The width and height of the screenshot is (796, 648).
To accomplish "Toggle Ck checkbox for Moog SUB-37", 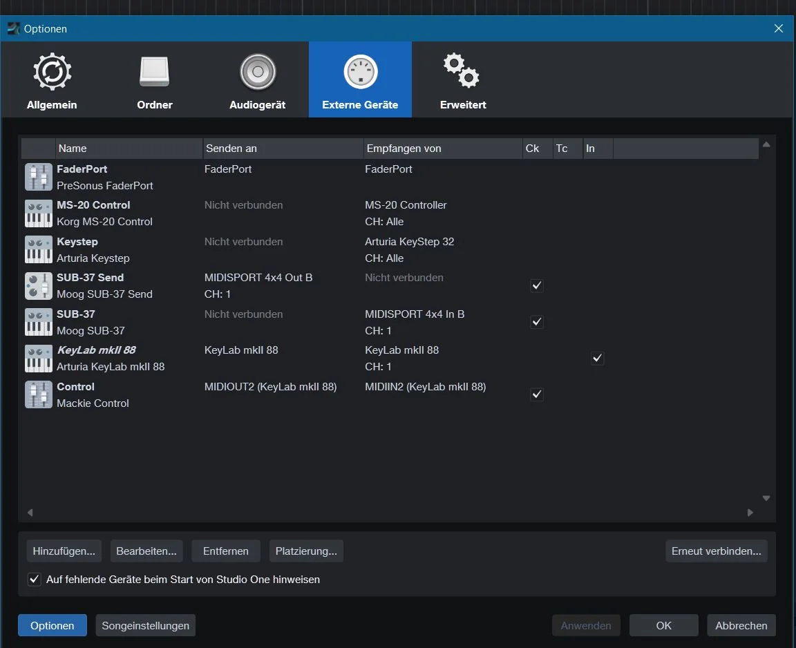I will 537,322.
